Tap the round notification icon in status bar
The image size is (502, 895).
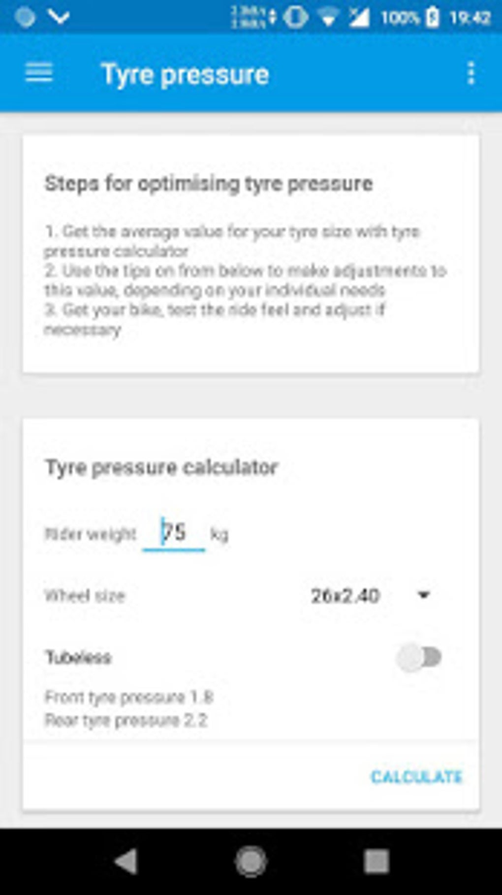tap(25, 18)
